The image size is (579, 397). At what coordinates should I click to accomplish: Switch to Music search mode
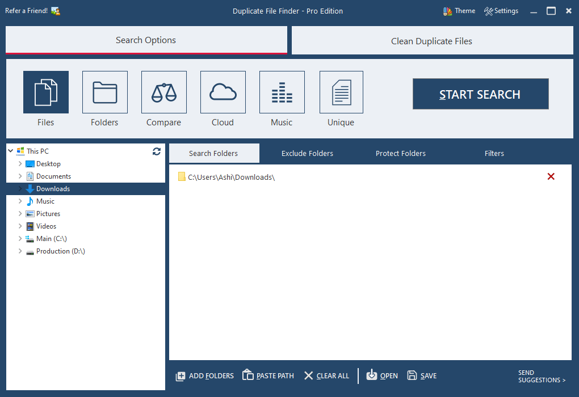282,92
